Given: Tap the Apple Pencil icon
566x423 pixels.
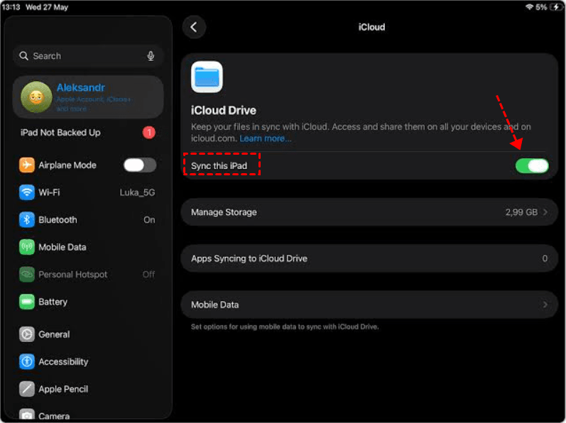Looking at the screenshot, I should point(27,389).
